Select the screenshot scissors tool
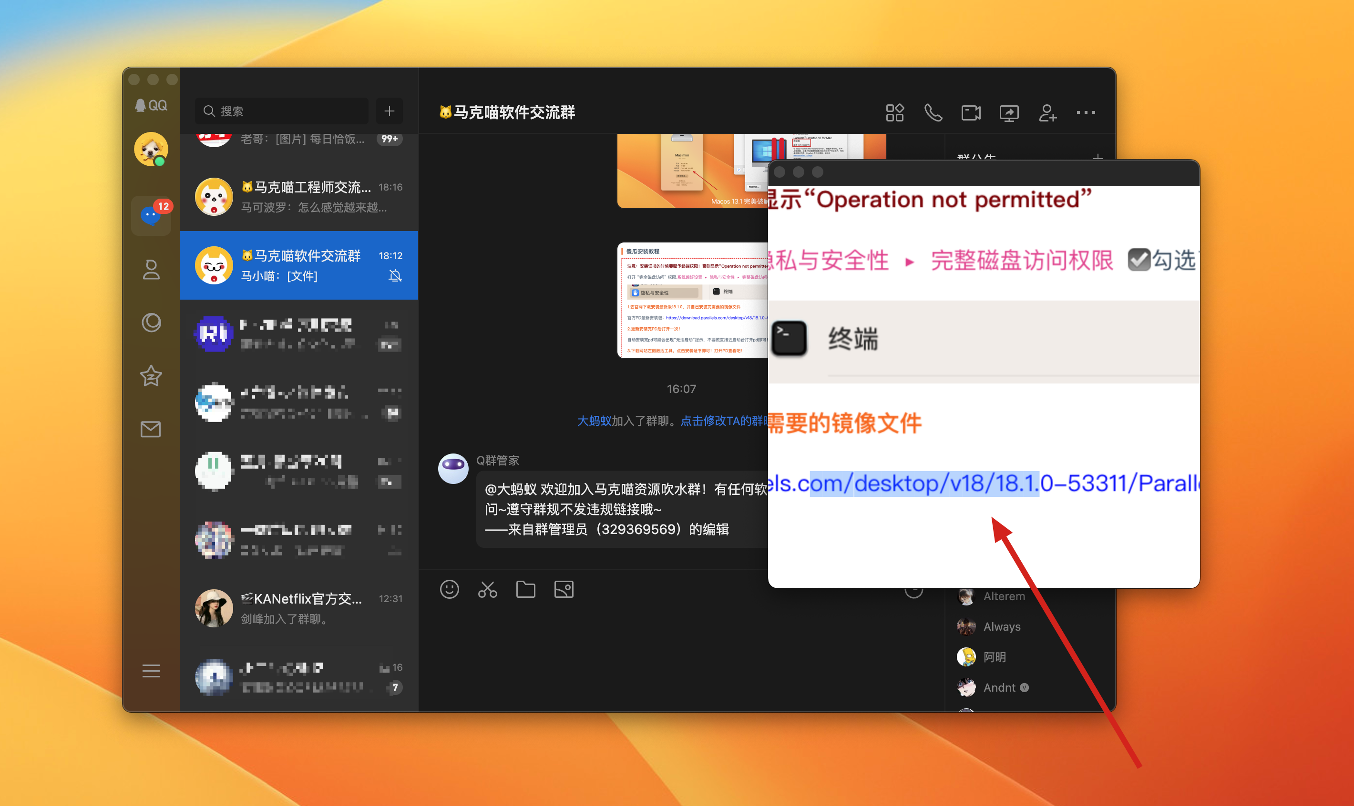This screenshot has height=806, width=1354. click(488, 589)
